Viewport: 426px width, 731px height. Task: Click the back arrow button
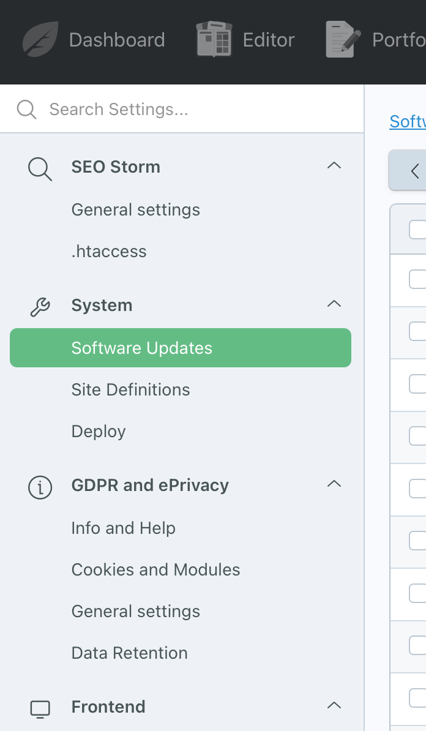coord(414,171)
